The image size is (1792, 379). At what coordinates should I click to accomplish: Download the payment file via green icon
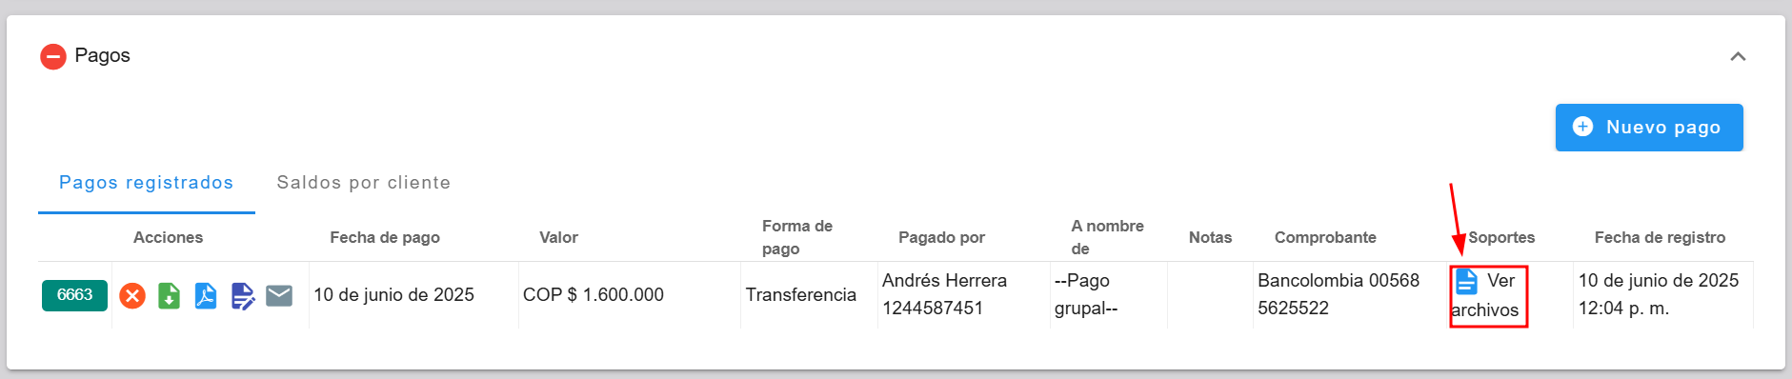click(x=169, y=296)
